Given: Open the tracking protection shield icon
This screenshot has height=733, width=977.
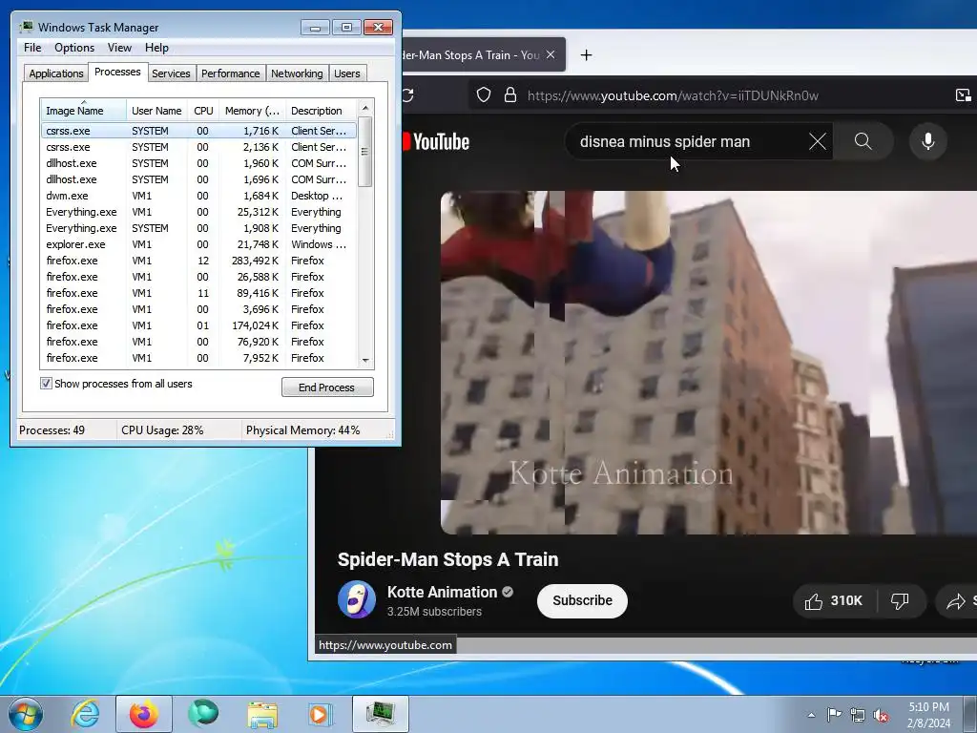Looking at the screenshot, I should pyautogui.click(x=484, y=94).
